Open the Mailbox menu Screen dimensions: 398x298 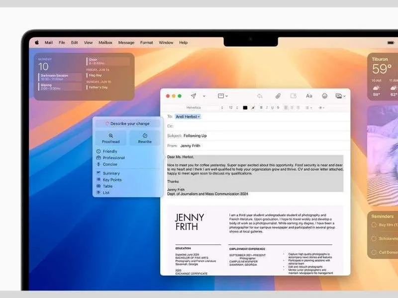tap(105, 43)
